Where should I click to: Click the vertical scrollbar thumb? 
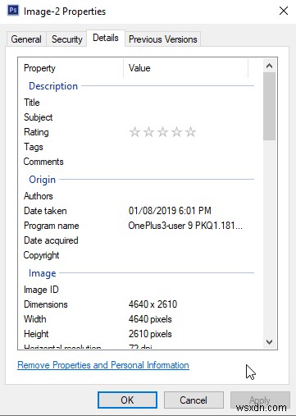click(269, 106)
